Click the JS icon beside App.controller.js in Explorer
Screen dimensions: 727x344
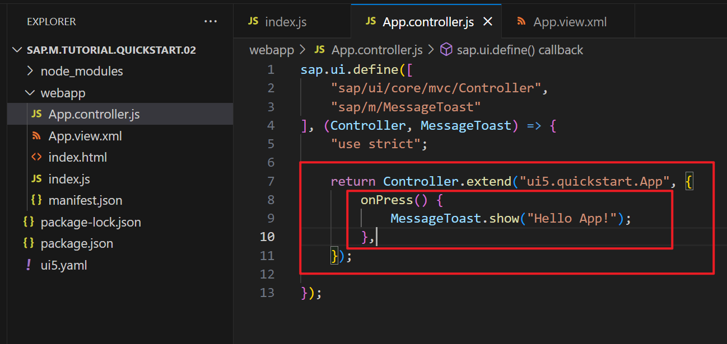click(x=36, y=114)
